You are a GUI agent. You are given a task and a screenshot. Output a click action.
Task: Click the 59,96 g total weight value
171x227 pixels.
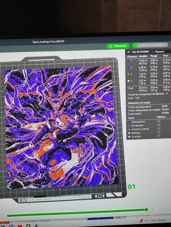click(143, 91)
